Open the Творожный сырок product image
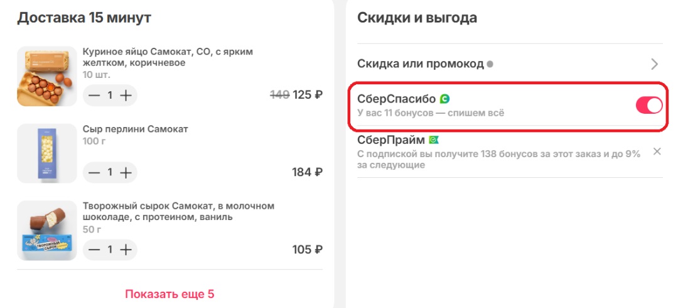678x308 pixels. tap(46, 231)
